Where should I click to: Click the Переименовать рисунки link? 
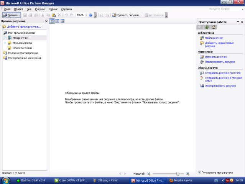coord(220,62)
